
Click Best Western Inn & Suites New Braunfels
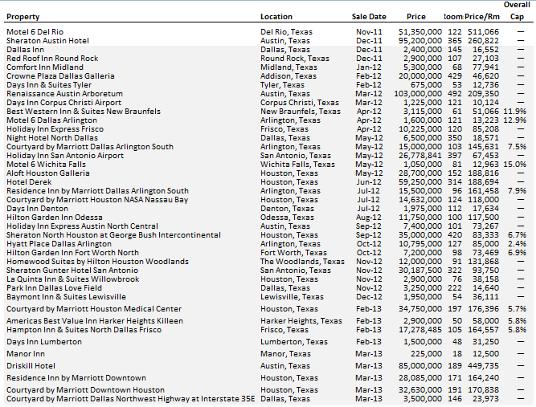(x=84, y=112)
